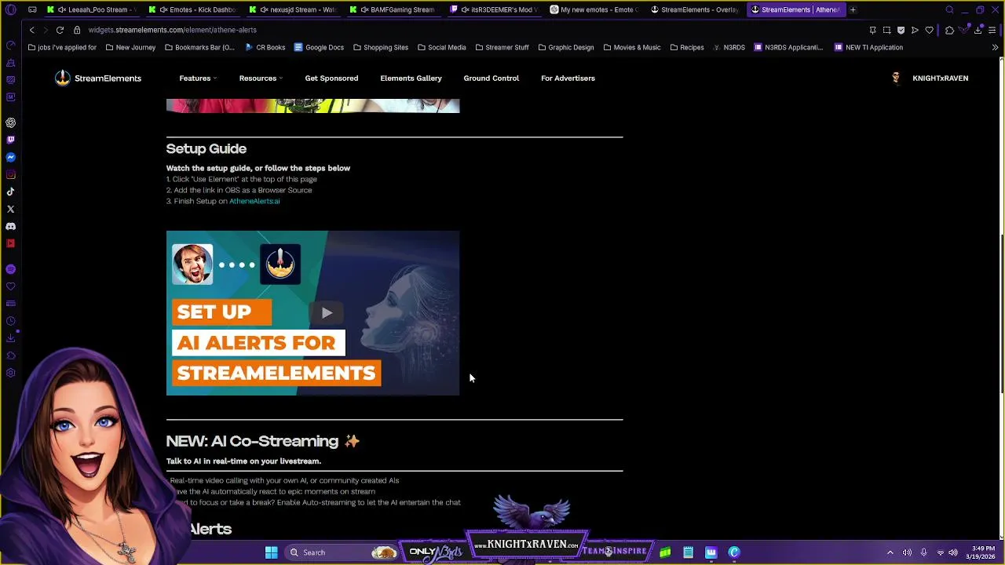Screen dimensions: 1005x565
Task: Open TikTok in the Opera sidebar
Action: click(10, 191)
